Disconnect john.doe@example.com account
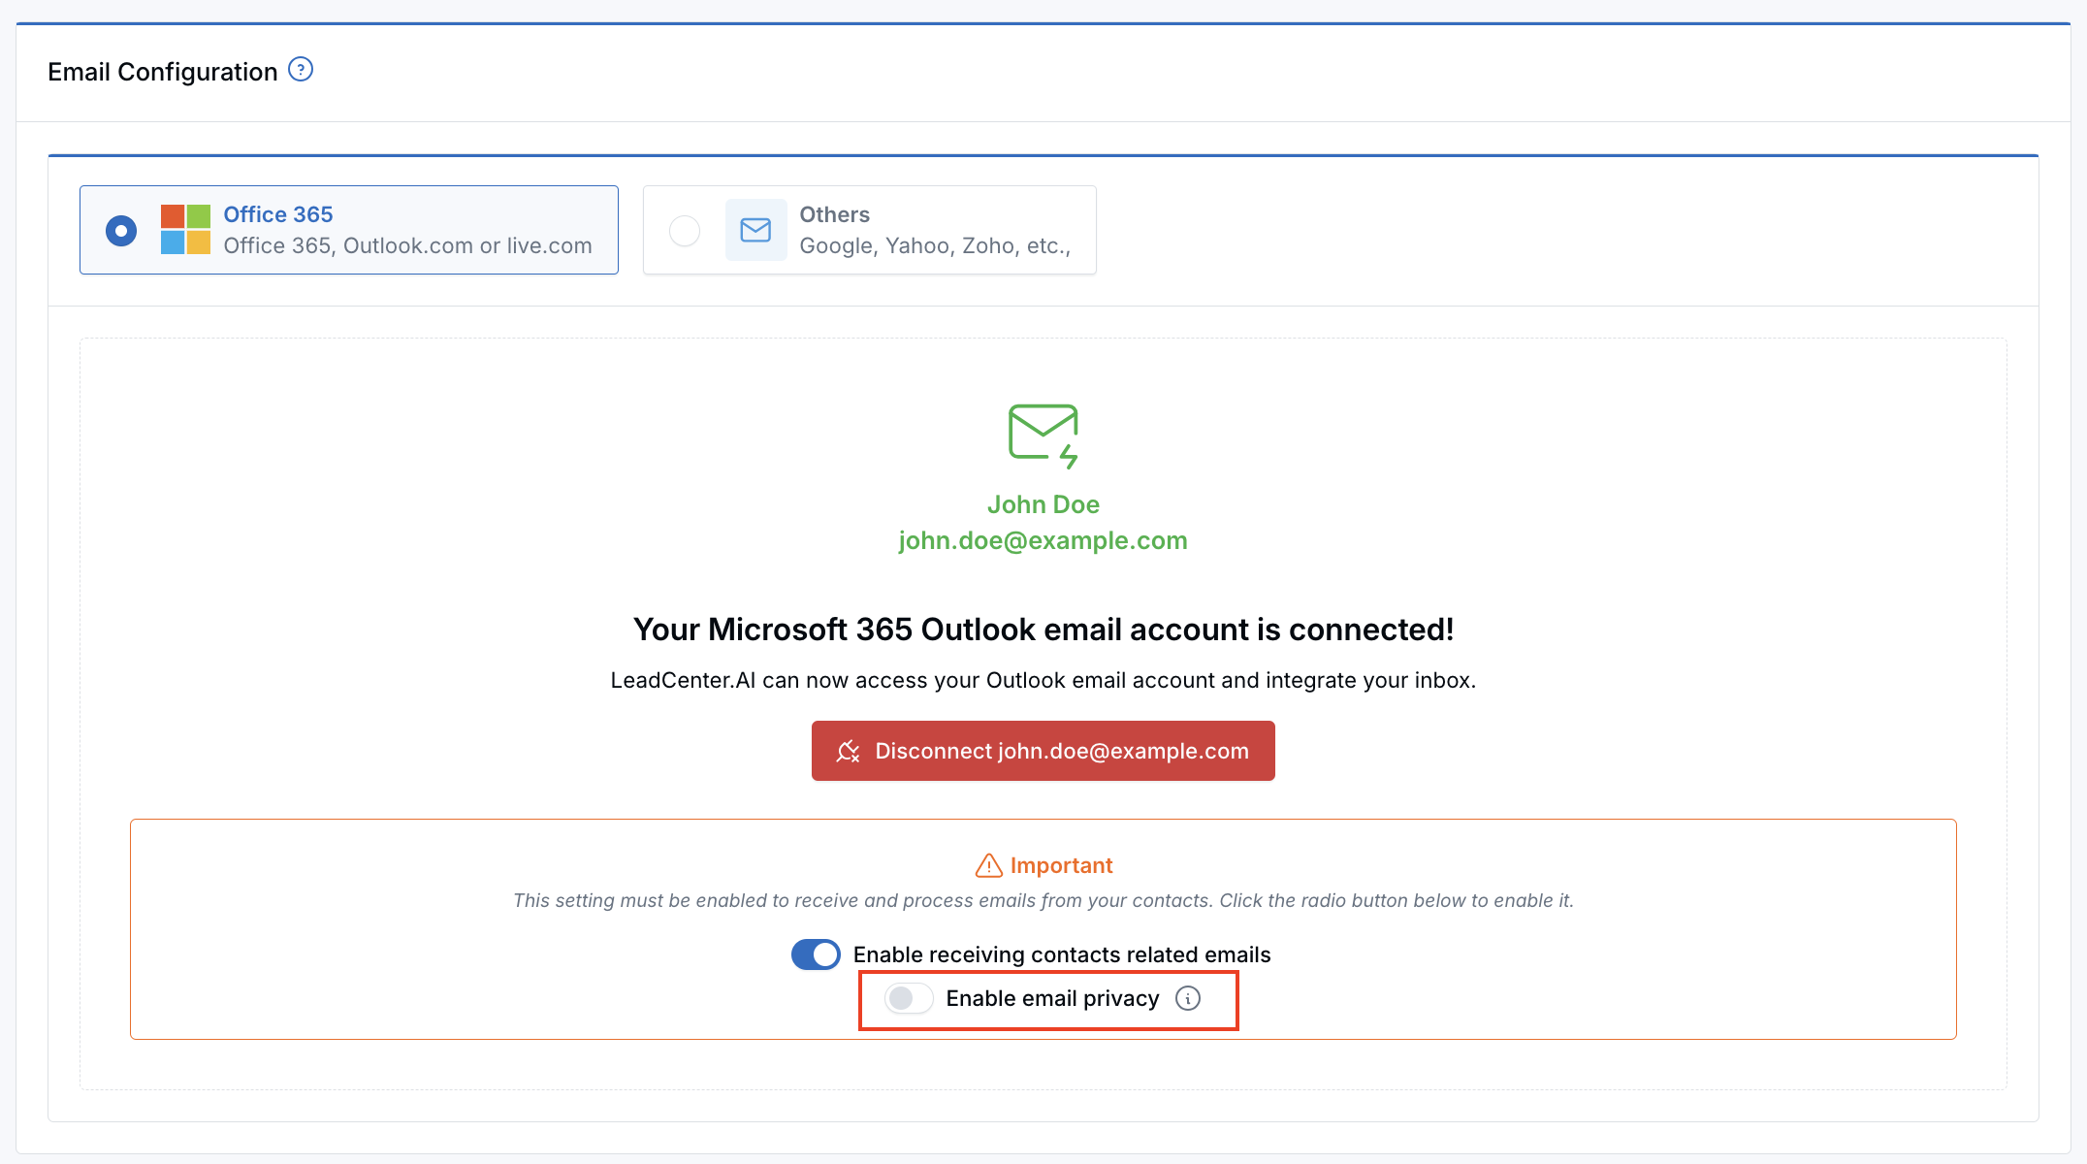The height and width of the screenshot is (1164, 2087). (x=1043, y=751)
